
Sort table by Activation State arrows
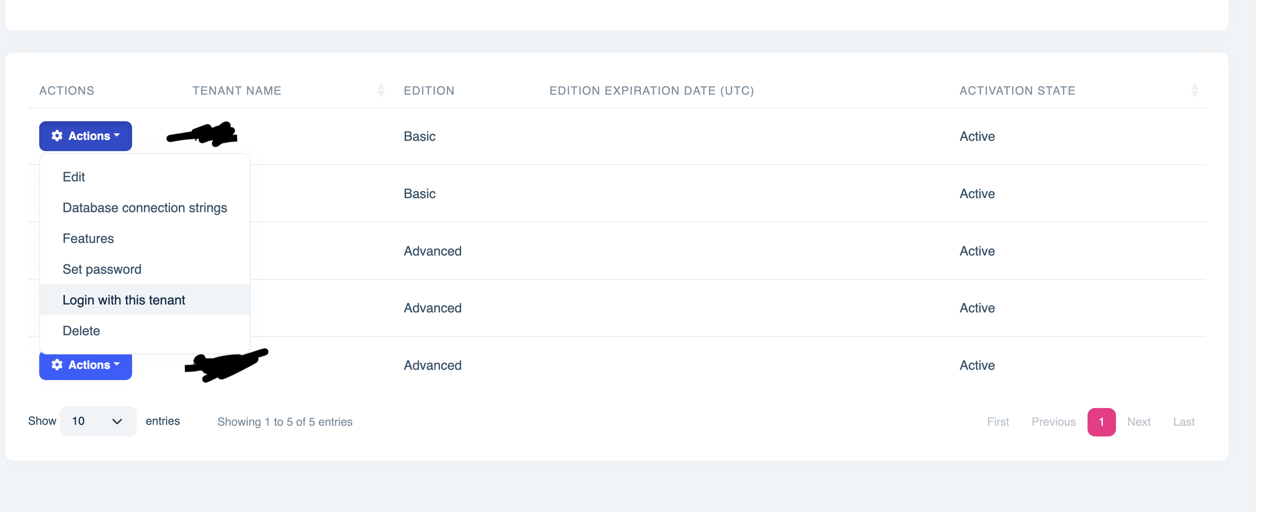point(1194,90)
